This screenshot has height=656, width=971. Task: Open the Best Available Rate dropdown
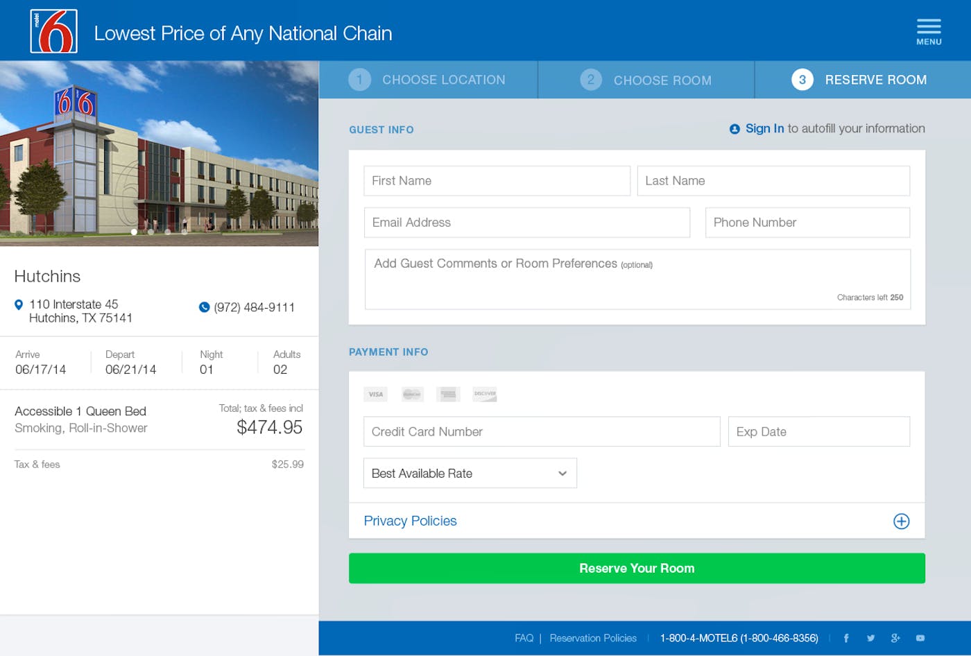click(470, 474)
